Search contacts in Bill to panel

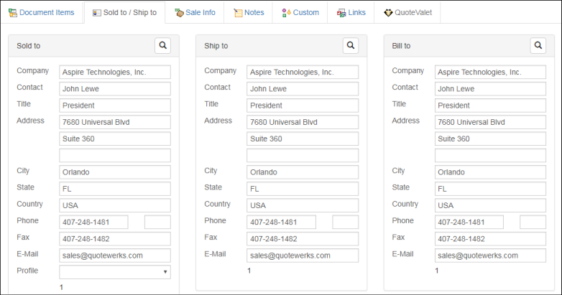[538, 45]
